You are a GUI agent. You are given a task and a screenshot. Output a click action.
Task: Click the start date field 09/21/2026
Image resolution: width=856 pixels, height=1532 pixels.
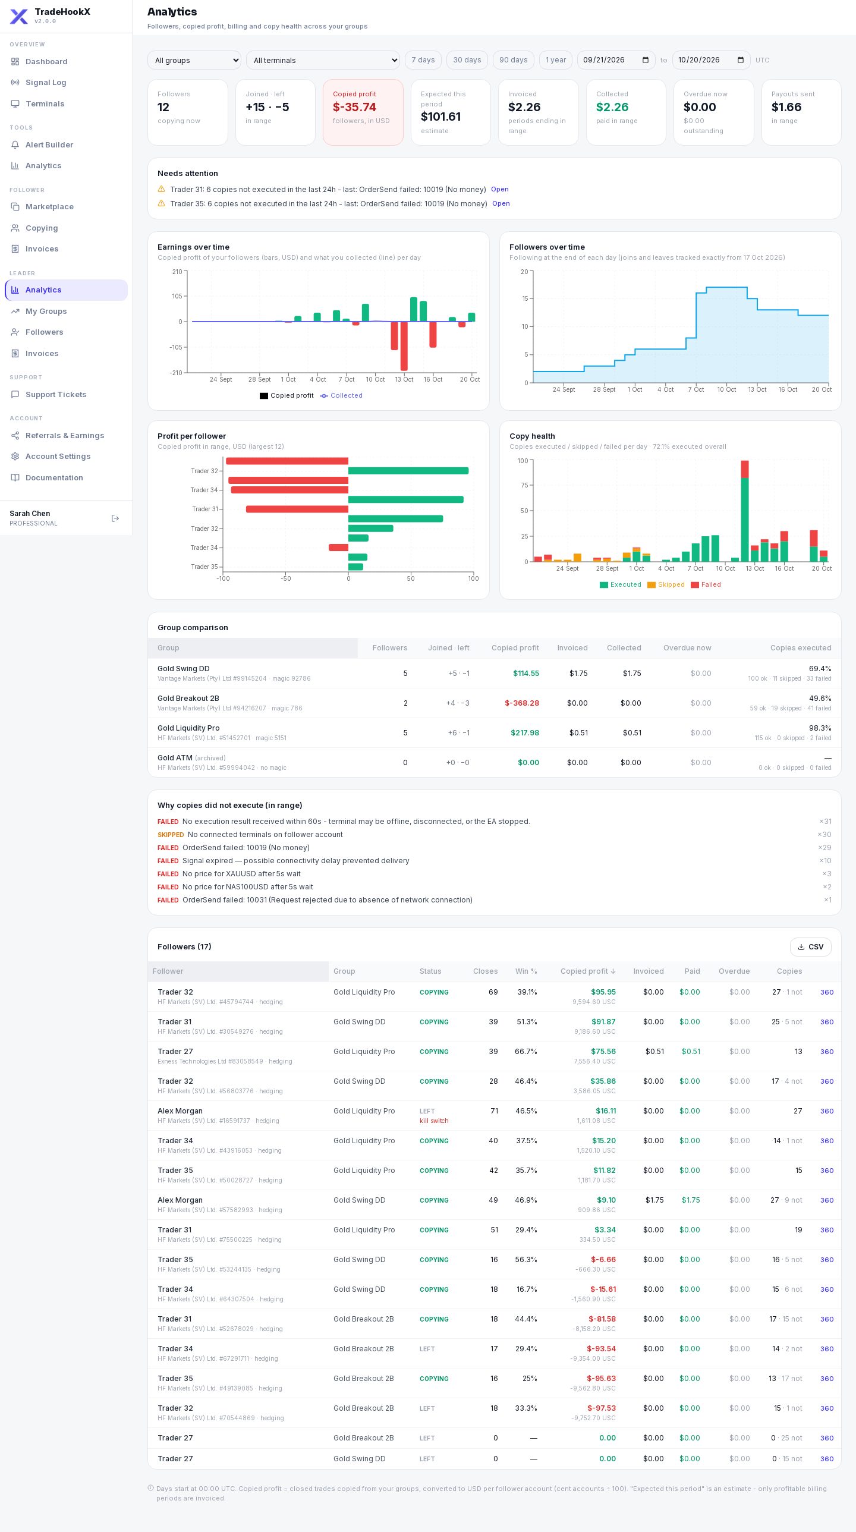click(x=616, y=60)
